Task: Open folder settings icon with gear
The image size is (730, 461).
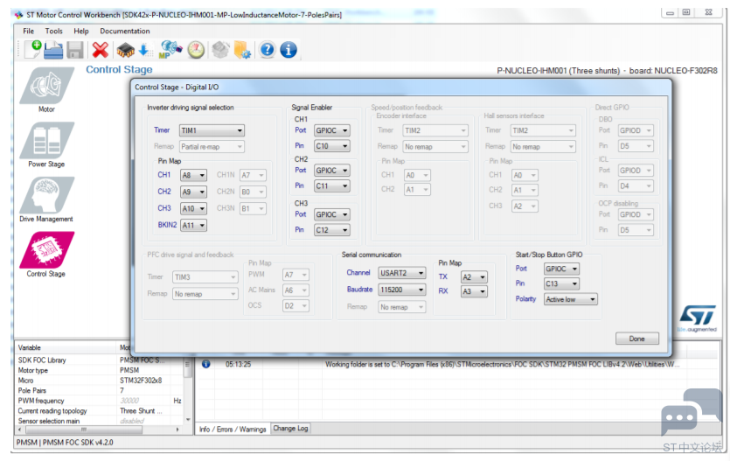Action: [242, 50]
